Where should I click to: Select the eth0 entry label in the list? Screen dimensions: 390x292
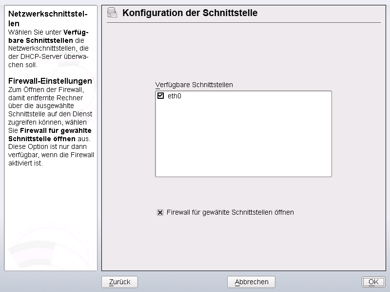175,96
